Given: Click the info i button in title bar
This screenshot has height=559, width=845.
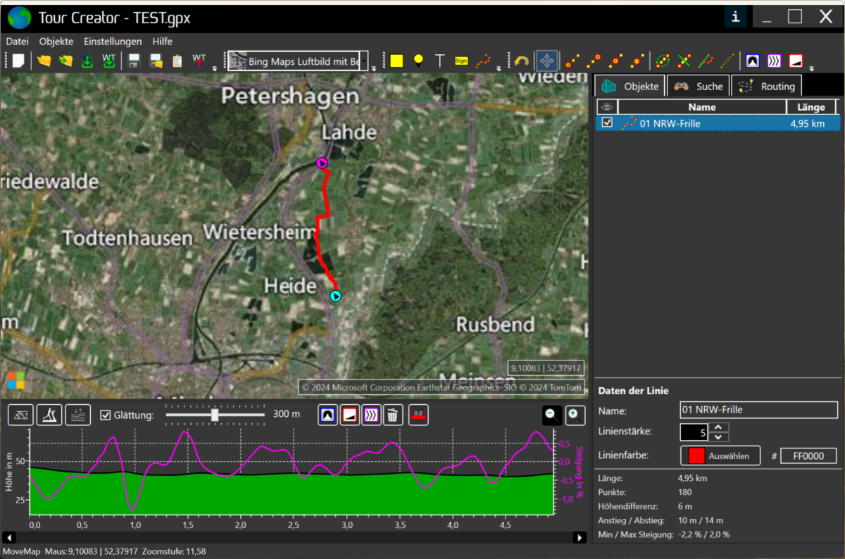Looking at the screenshot, I should (736, 17).
